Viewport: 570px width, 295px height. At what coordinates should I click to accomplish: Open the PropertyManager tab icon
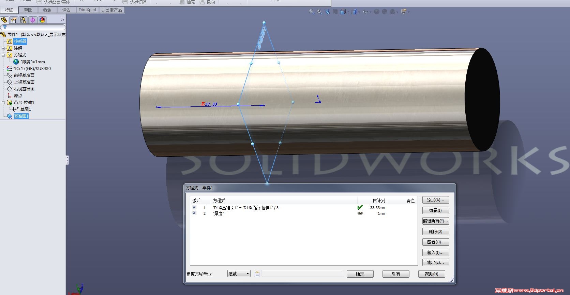click(x=14, y=20)
